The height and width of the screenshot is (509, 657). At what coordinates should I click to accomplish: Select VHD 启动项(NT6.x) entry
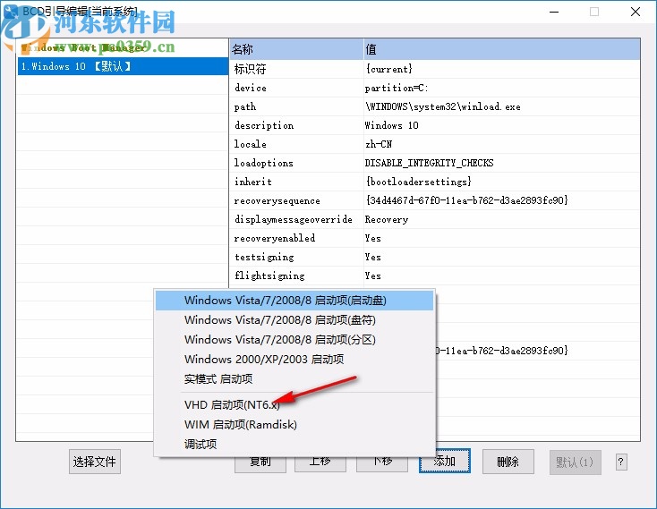[x=294, y=404]
